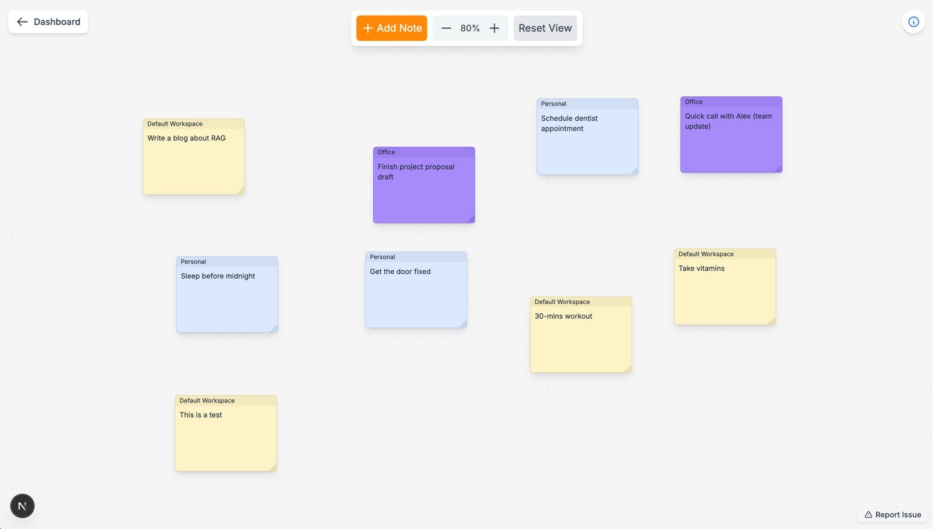Click 'Sleep before midnight' note text
Image resolution: width=933 pixels, height=529 pixels.
(x=218, y=276)
